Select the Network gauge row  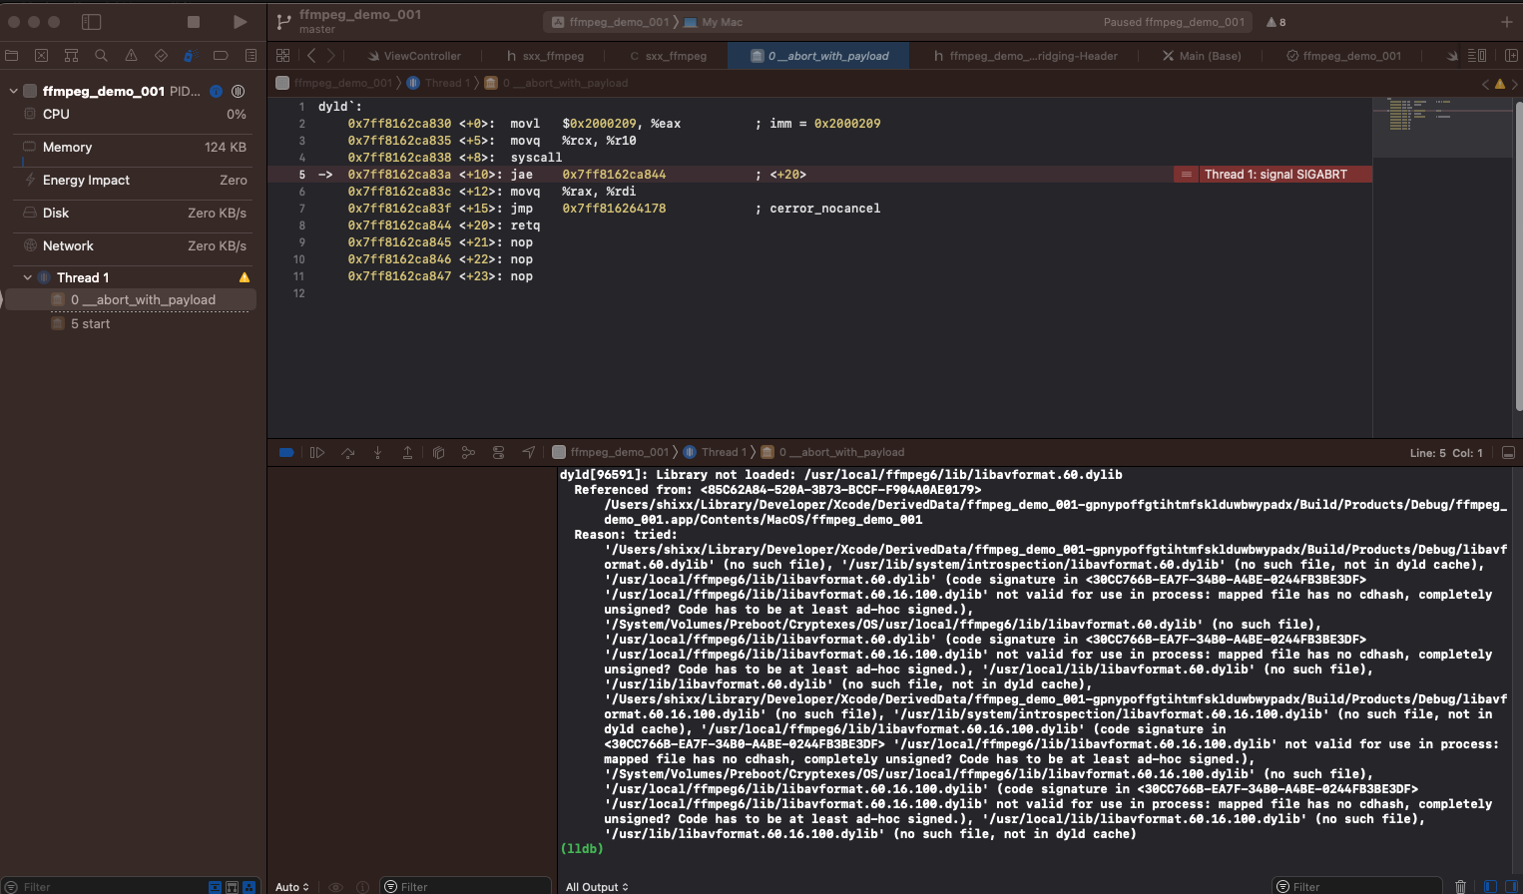134,246
